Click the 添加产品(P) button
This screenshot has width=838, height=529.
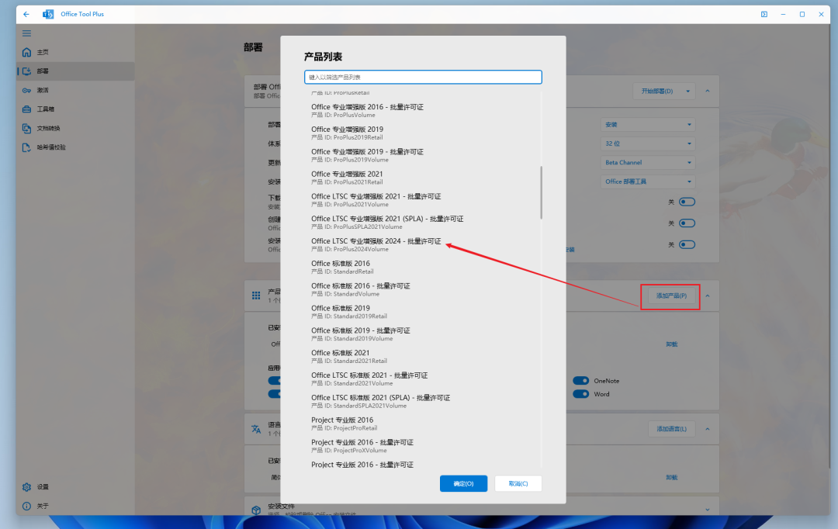pos(671,296)
